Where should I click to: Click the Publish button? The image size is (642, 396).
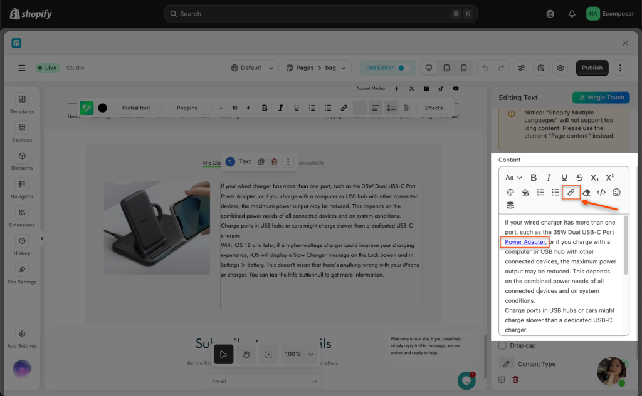click(592, 68)
